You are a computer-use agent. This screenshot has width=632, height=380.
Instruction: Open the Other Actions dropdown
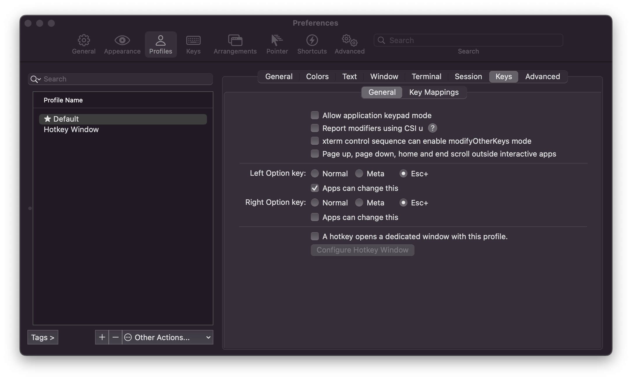tap(167, 337)
